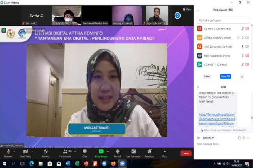Click the Find a participant search field
The width and height of the screenshot is (253, 168).
(223, 20)
